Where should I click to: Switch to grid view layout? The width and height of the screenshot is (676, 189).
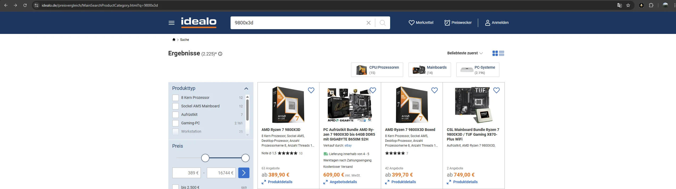pos(495,53)
